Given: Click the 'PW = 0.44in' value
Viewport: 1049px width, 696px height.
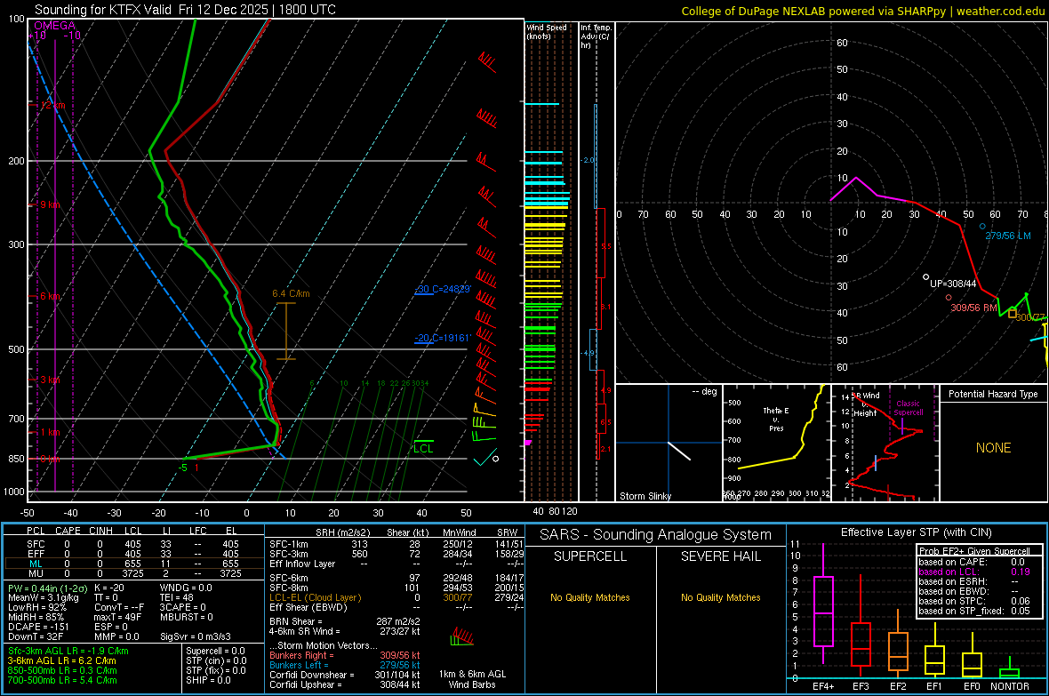Looking at the screenshot, I should 47,588.
